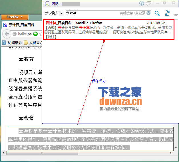Click the magnifier search icon in 闪记
The height and width of the screenshot is (162, 179).
point(157,13)
